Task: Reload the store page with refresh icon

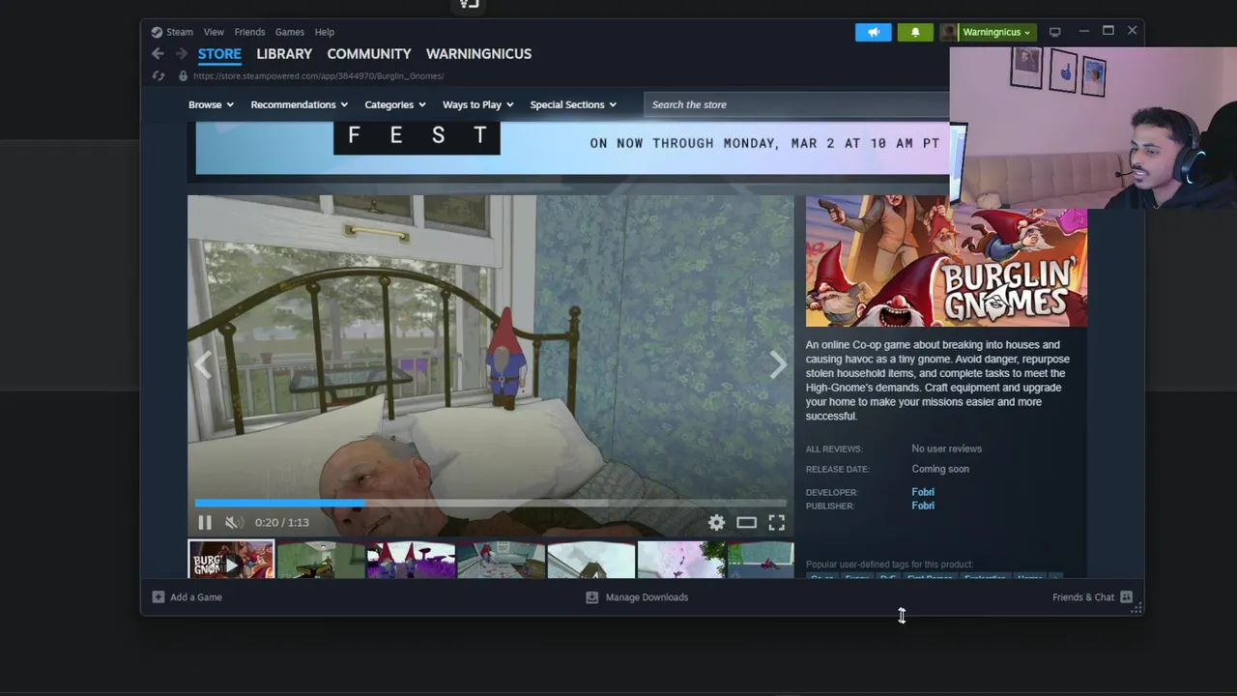Action: [158, 75]
